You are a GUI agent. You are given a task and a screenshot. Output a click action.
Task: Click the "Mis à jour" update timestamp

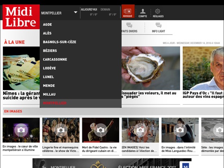tap(191, 43)
